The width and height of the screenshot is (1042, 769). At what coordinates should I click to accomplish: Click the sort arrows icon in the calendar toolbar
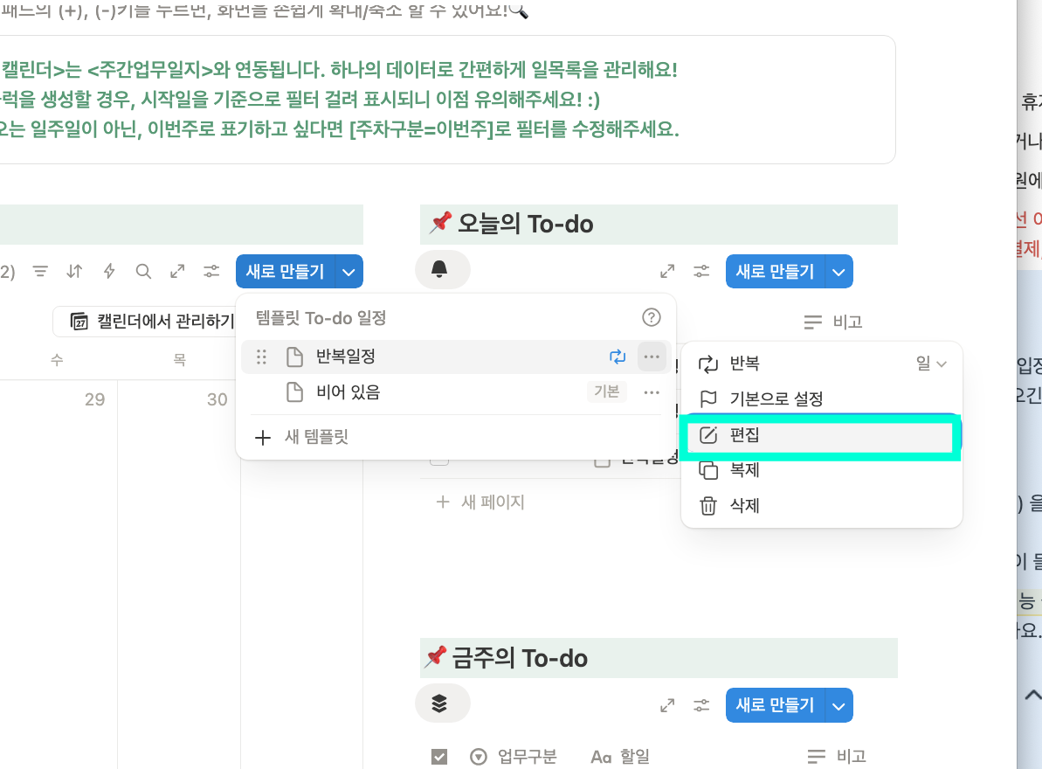(x=74, y=272)
